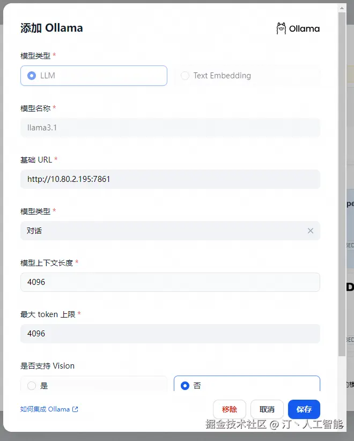Click the 是否支持 Vision label
Screen dimensions: 354x441
[x=47, y=366]
